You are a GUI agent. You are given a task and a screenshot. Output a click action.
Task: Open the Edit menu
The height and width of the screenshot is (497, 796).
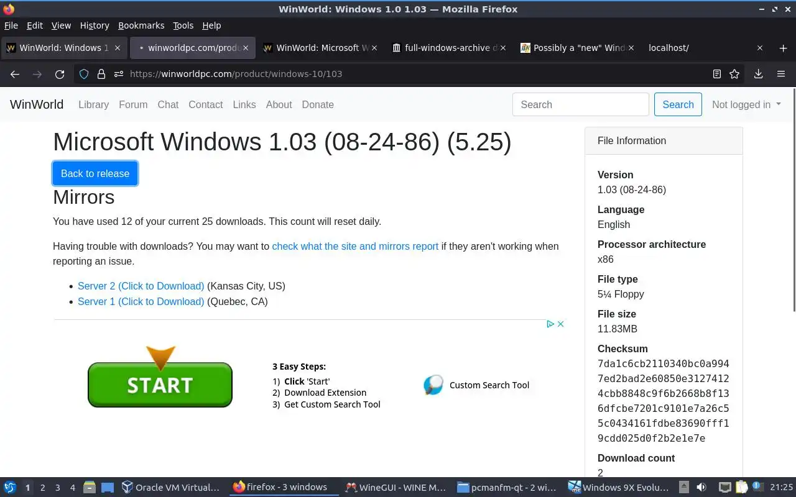tap(35, 25)
